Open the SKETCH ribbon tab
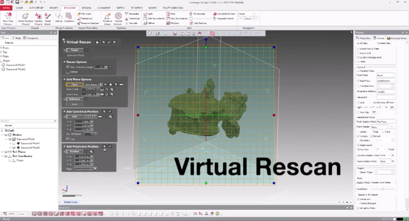The height and width of the screenshot is (221, 409). pyautogui.click(x=120, y=8)
